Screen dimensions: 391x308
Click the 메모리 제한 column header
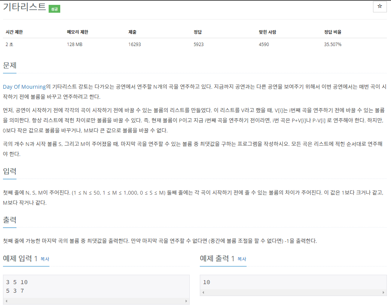coord(77,32)
